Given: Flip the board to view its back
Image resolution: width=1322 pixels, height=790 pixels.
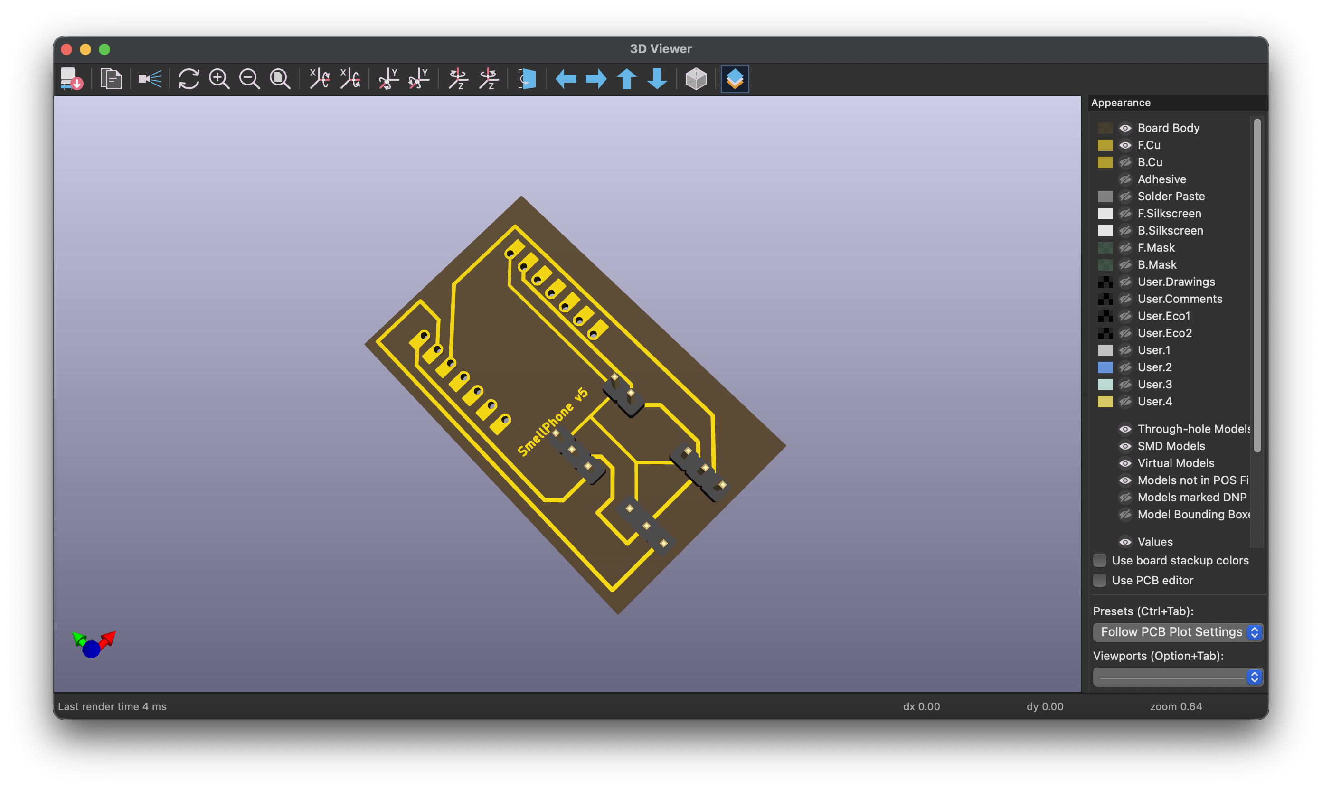Looking at the screenshot, I should coord(526,79).
